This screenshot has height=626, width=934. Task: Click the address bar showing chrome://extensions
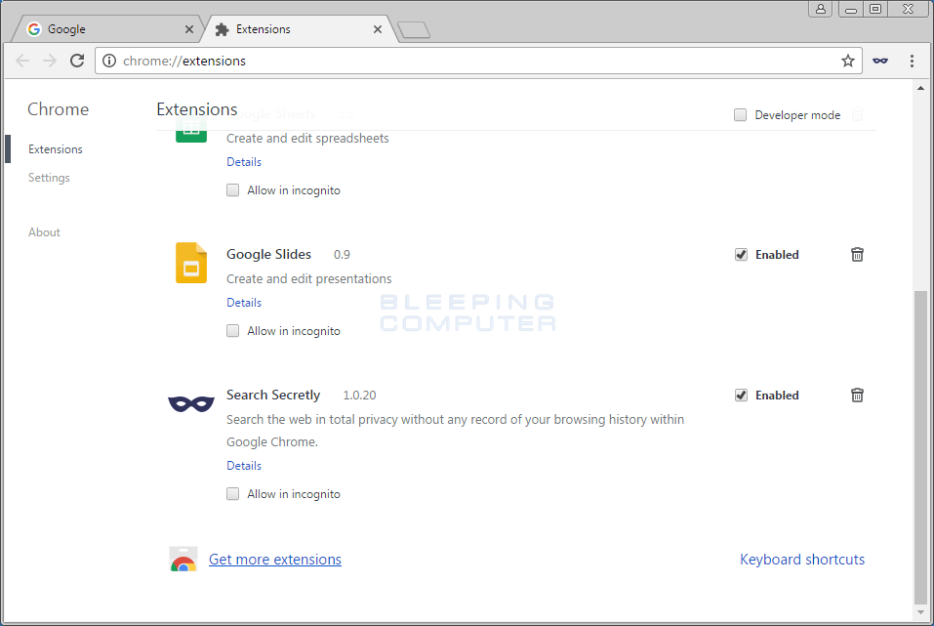pos(478,61)
